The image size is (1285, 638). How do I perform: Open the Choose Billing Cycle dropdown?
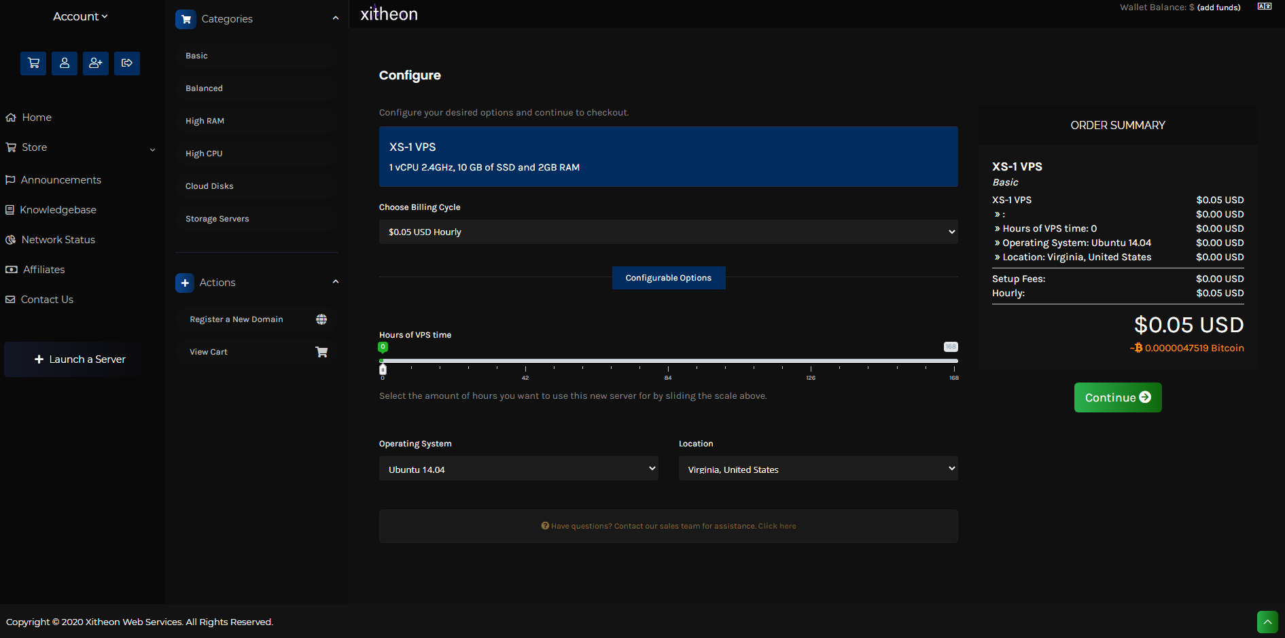click(669, 232)
